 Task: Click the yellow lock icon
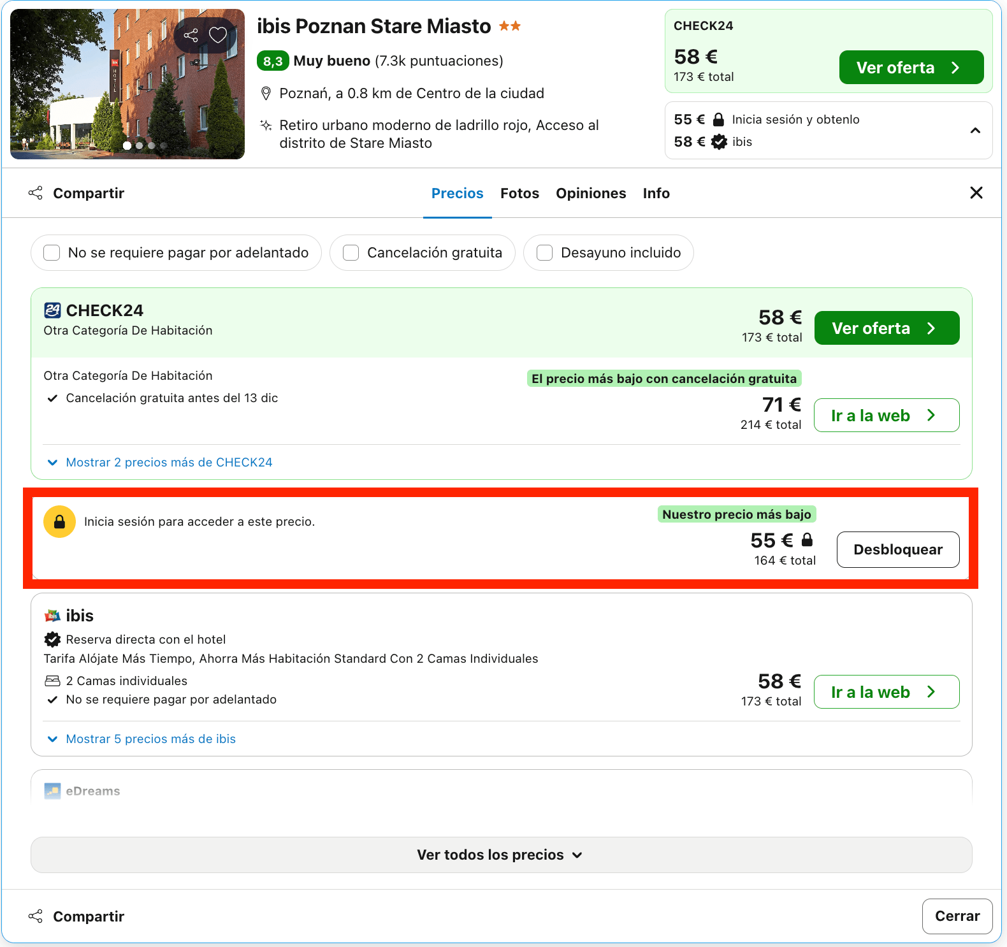[59, 522]
